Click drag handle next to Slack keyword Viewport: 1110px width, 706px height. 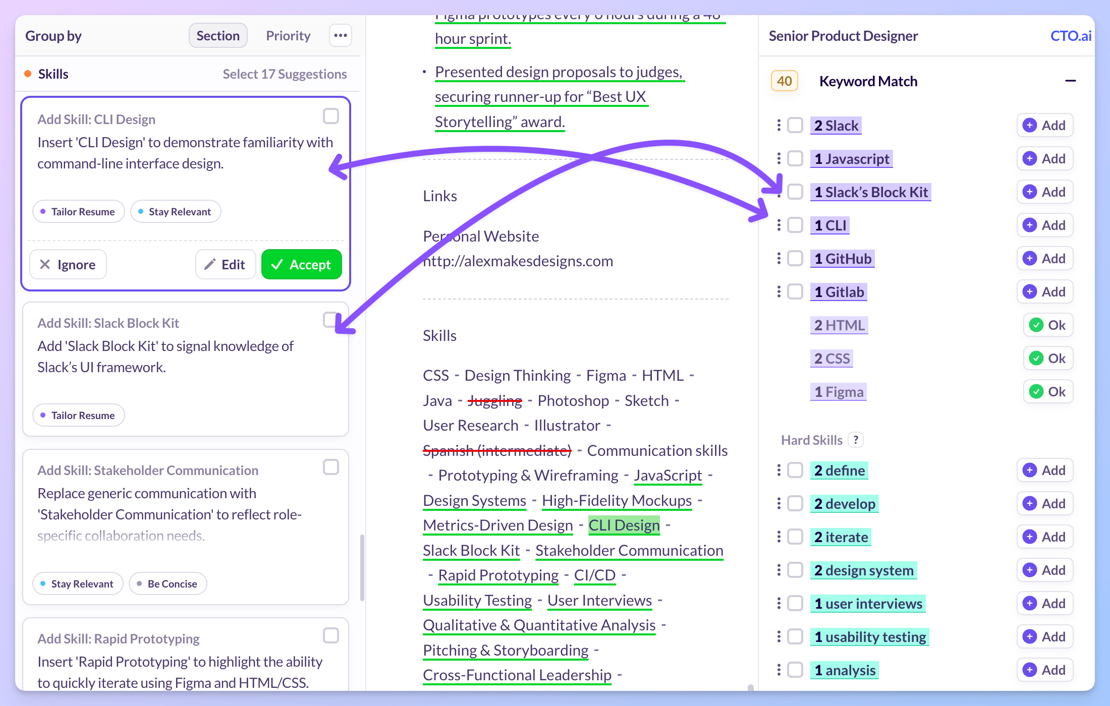[x=779, y=125]
